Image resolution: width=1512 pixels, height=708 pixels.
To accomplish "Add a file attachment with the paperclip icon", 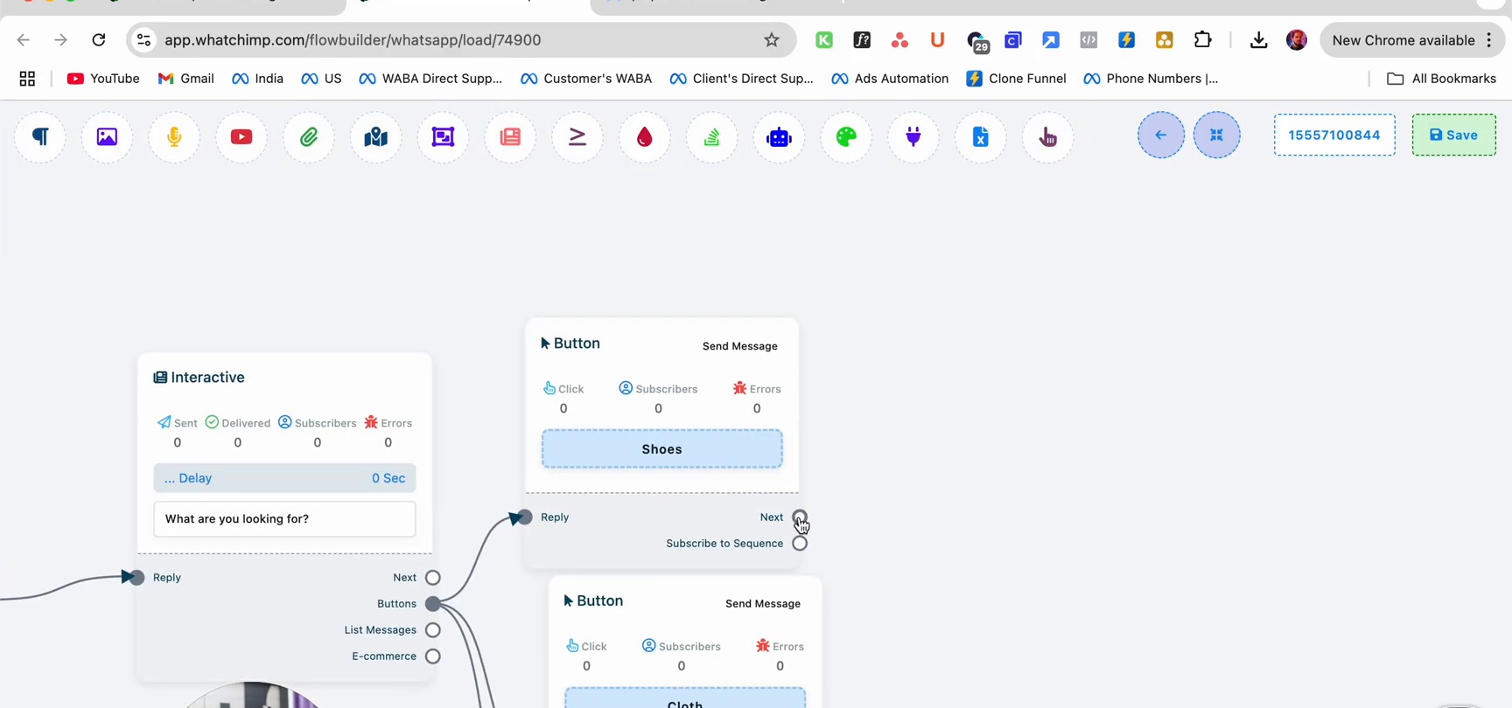I will [309, 136].
